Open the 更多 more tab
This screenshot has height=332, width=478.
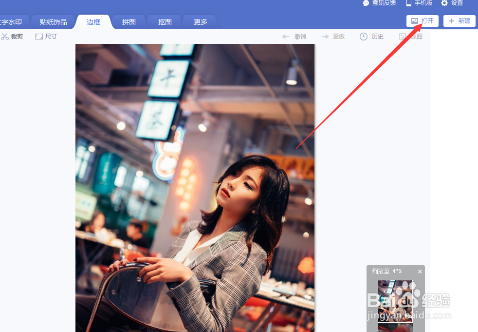200,21
